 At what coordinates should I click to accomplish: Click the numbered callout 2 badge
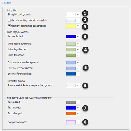point(85,20)
